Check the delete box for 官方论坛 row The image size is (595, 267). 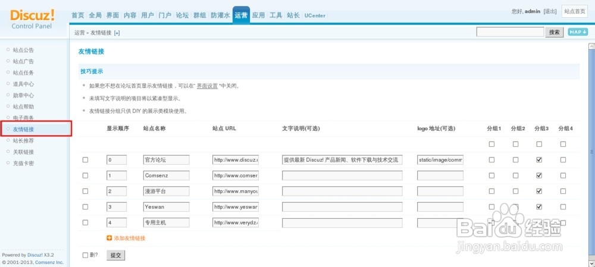[x=85, y=160]
